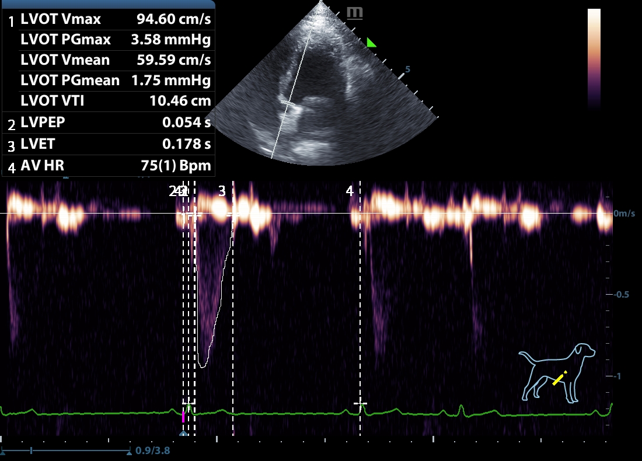Click the blue triangle timeline marker under the trace
The height and width of the screenshot is (461, 642).
coord(183,434)
